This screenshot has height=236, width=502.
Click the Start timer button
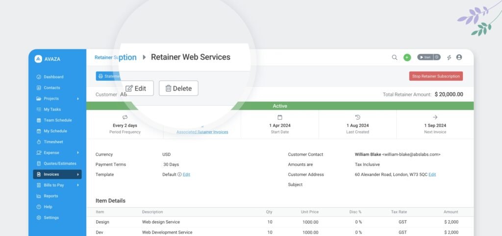pos(425,57)
